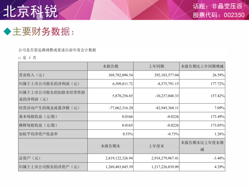Image resolution: width=249 pixels, height=187 pixels.
Task: Tick the 是 checkbox
Action: pos(19,58)
